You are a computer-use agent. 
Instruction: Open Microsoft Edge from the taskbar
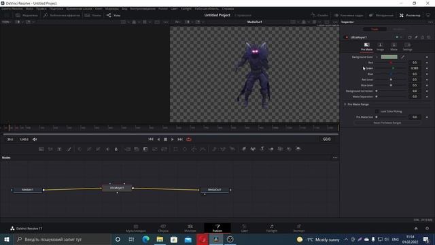point(145,239)
